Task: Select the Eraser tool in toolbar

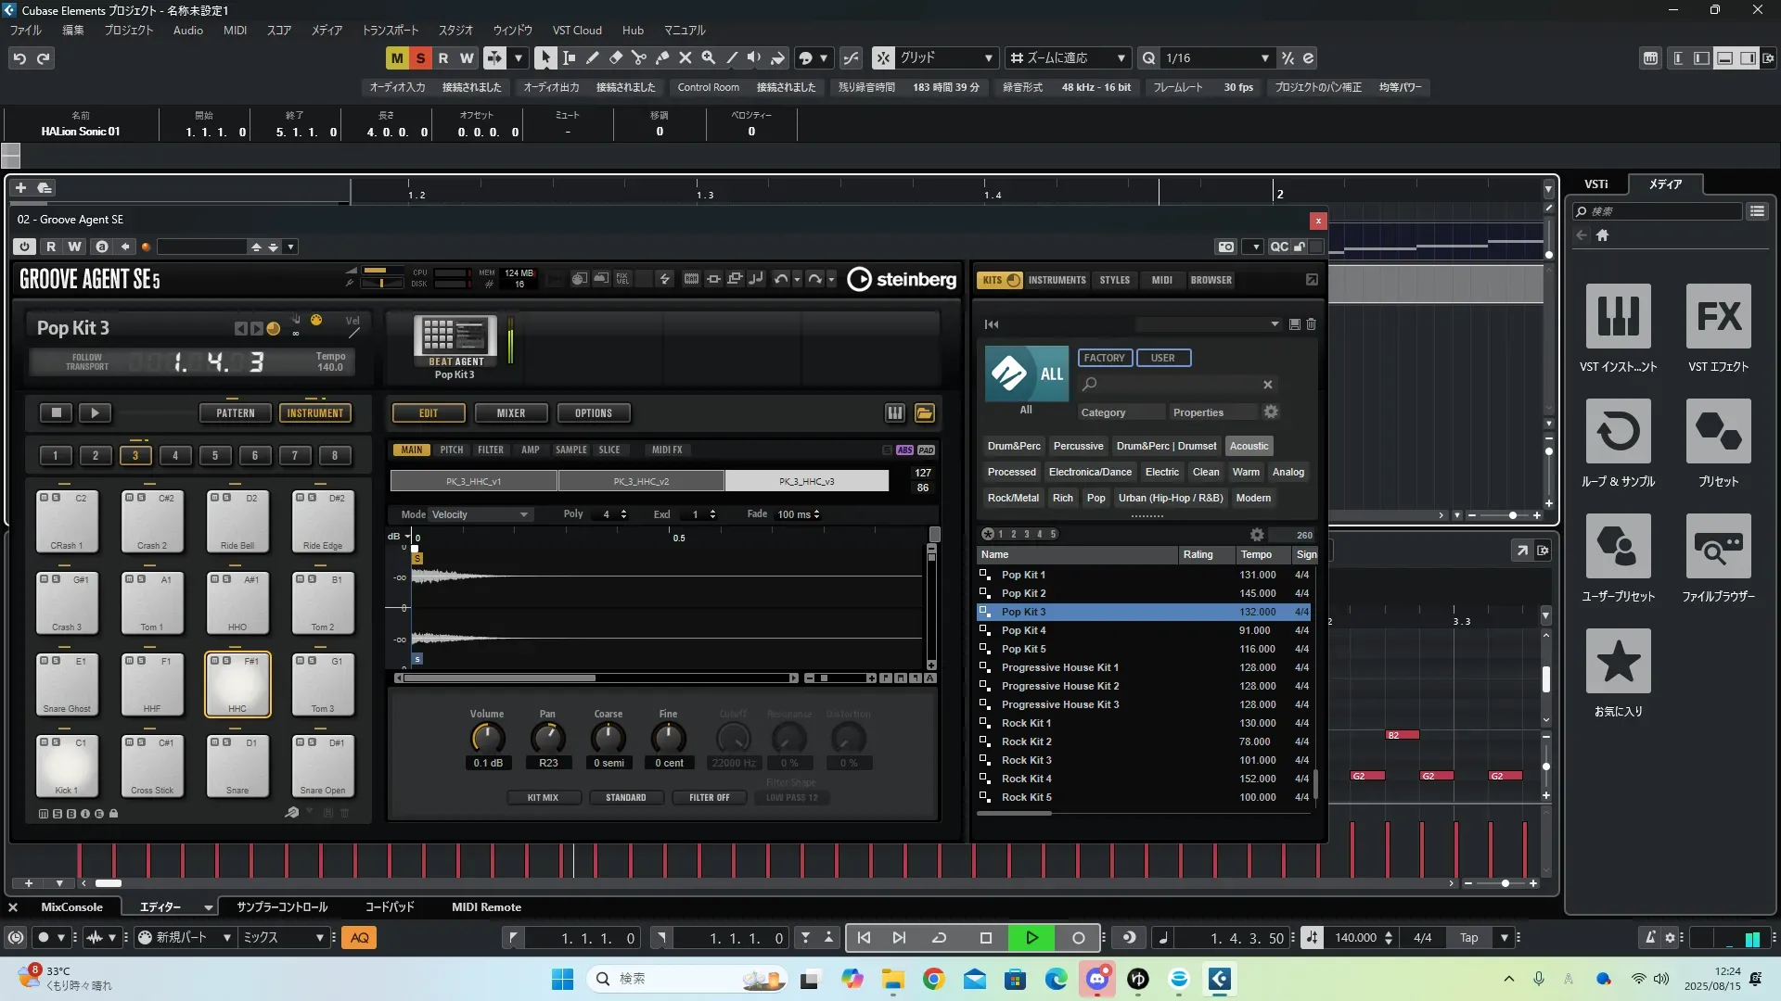Action: point(616,57)
